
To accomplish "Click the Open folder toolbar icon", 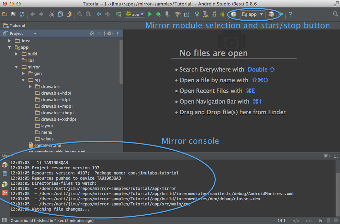I will [x=5, y=14].
